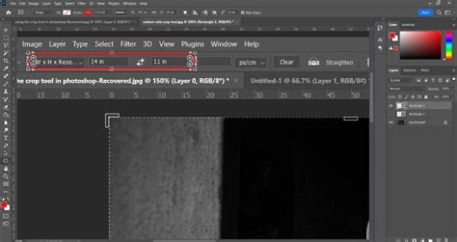The image size is (457, 242).
Task: Click the Background layer lock icon
Action: [446, 123]
